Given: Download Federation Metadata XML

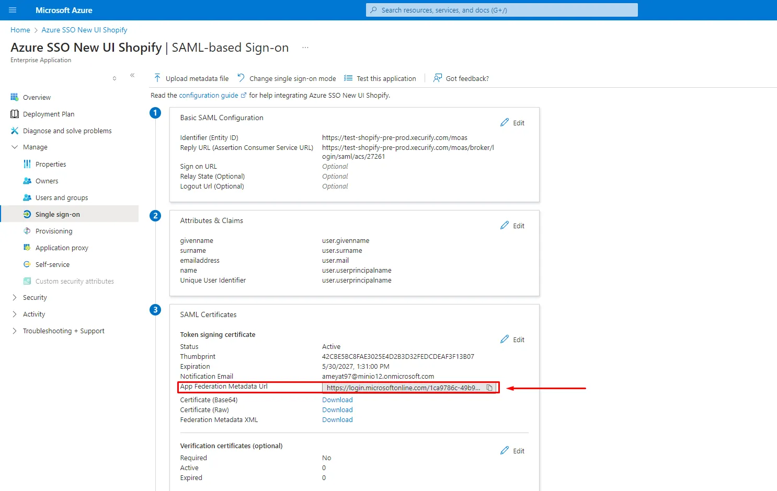Looking at the screenshot, I should (337, 419).
